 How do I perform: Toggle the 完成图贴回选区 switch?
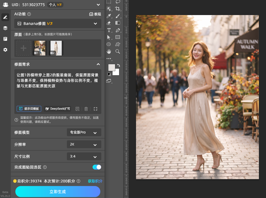tap(97, 167)
